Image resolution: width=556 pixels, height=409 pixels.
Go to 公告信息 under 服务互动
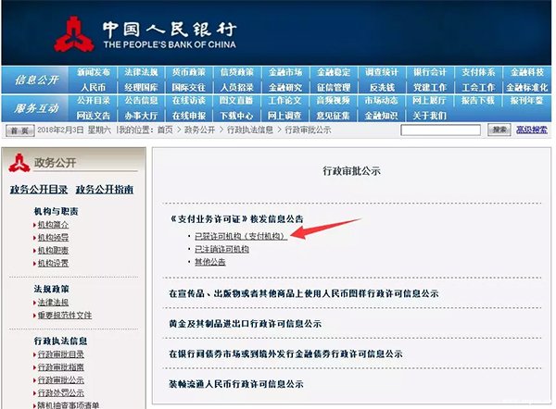(141, 101)
